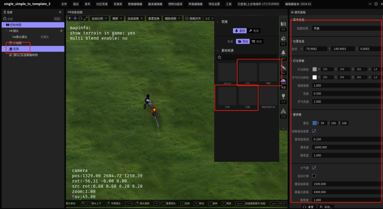Open the 发布 menu
This screenshot has height=209, width=383.
coord(88,4)
